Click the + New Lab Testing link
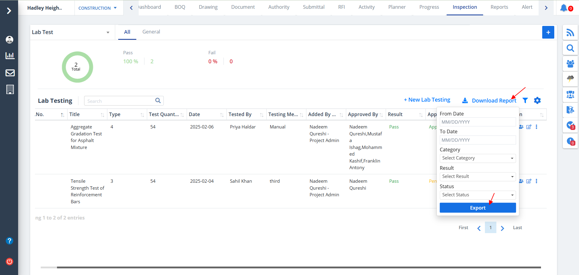The height and width of the screenshot is (275, 579). click(x=427, y=100)
